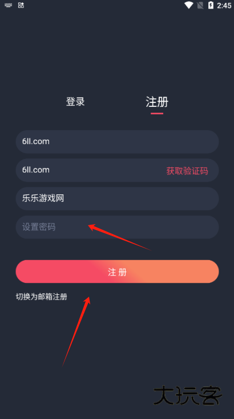
Task: Tap the Wi-Fi signal icon
Action: [189, 5]
